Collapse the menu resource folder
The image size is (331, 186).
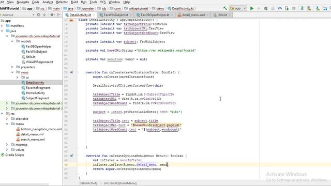point(7,124)
